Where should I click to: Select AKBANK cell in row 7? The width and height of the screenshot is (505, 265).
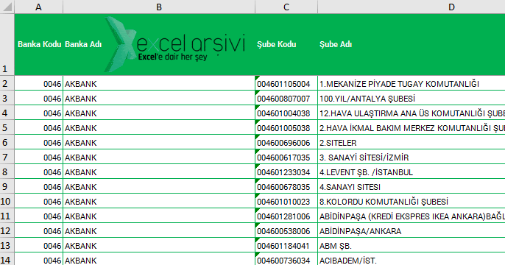(x=159, y=157)
